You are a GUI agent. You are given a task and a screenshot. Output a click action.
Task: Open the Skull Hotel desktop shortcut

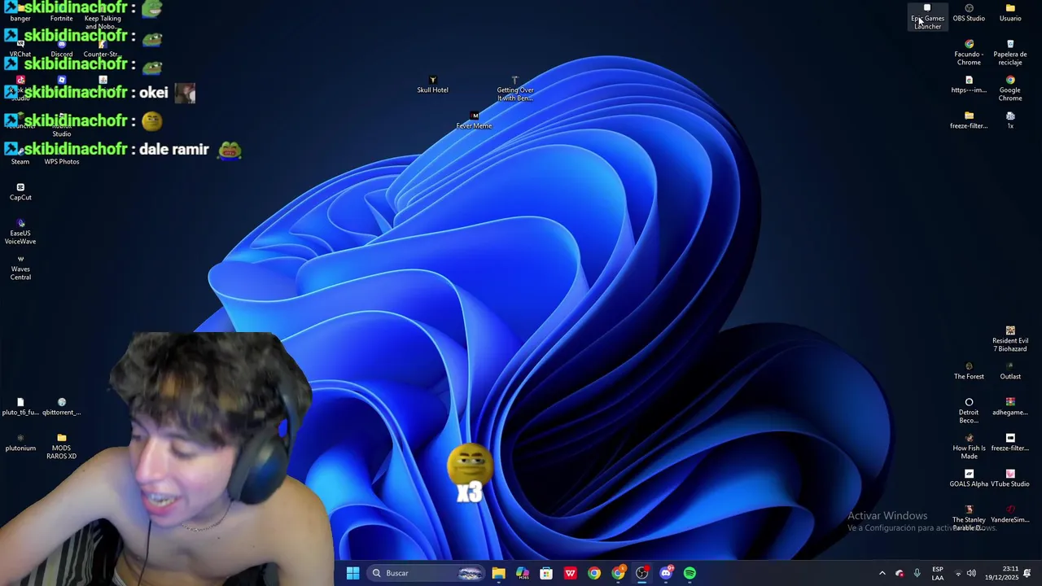click(432, 85)
